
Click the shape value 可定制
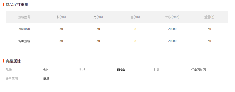[x=122, y=70]
